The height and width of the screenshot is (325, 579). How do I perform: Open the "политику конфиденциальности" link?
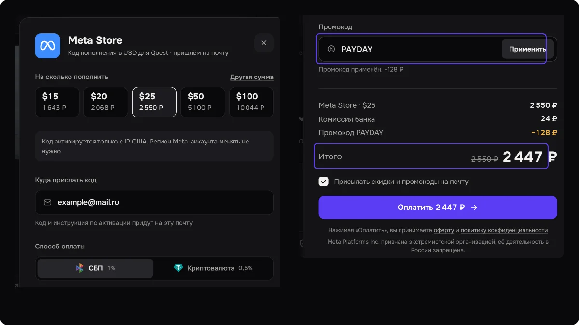504,230
